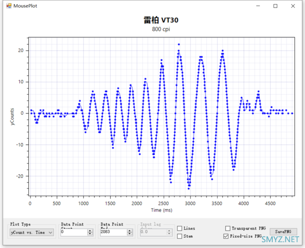Image resolution: width=305 pixels, height=248 pixels.
Task: Click the Data Point End field showing 2083
Action: click(113, 232)
